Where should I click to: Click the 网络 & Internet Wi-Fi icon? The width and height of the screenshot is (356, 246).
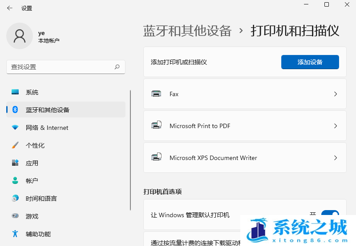16,128
